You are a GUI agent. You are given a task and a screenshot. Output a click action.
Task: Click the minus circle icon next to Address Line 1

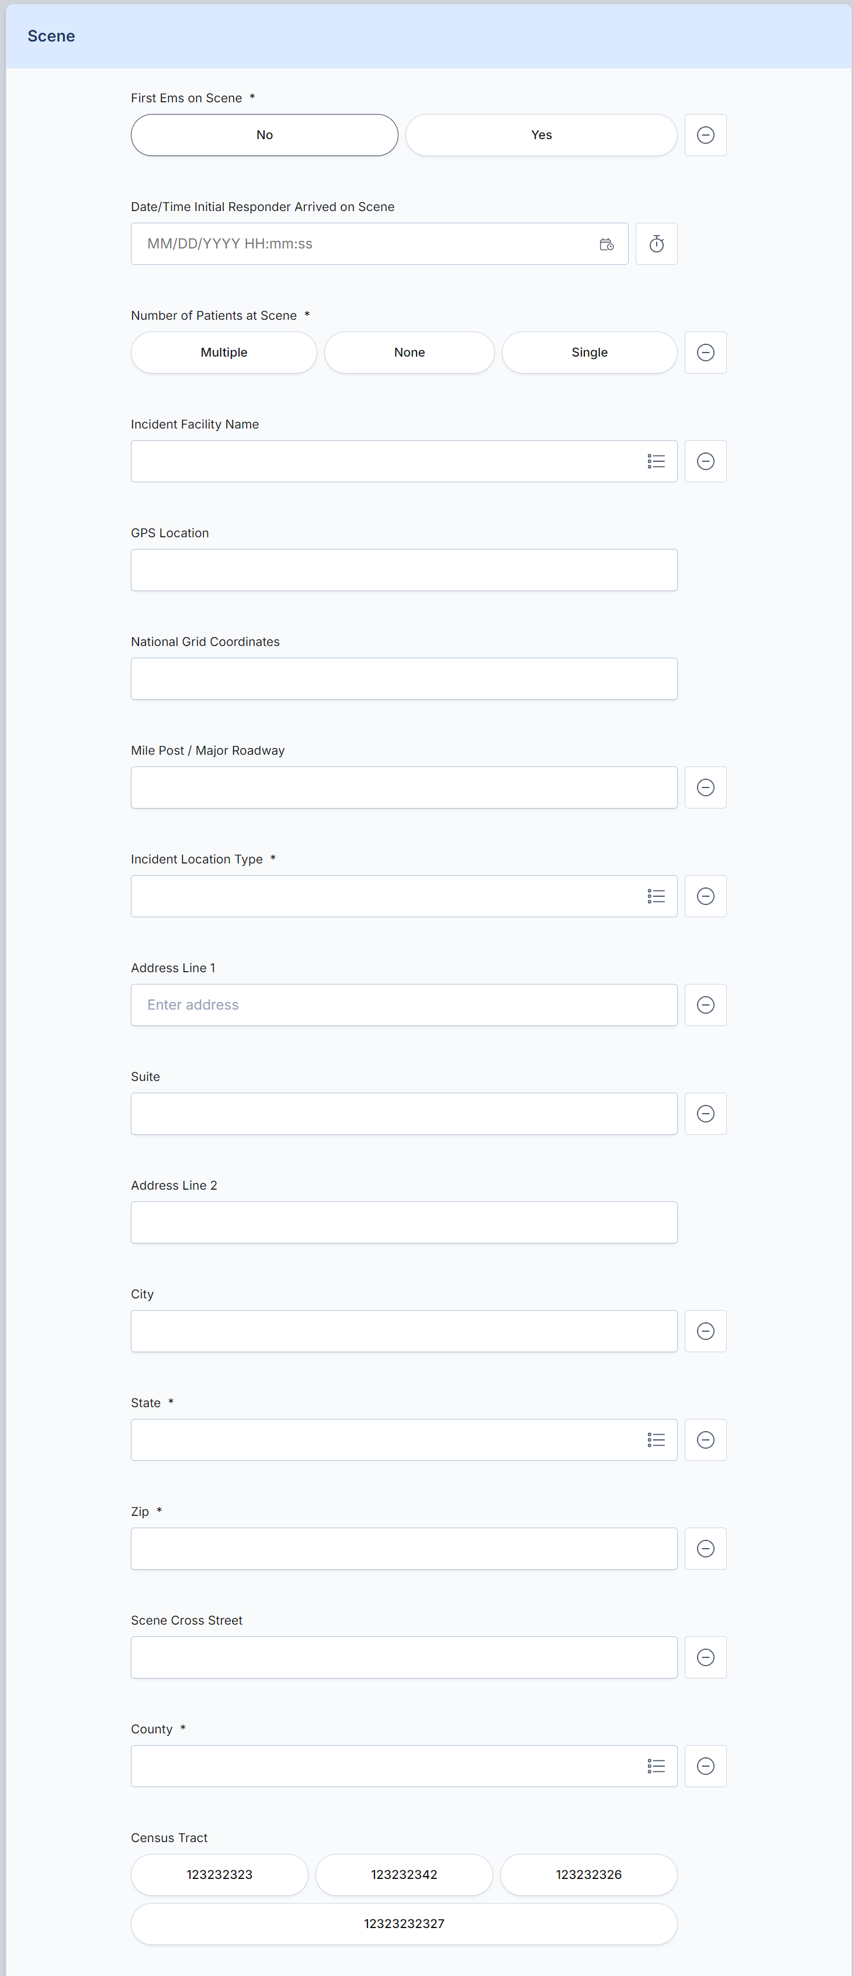pyautogui.click(x=705, y=1005)
